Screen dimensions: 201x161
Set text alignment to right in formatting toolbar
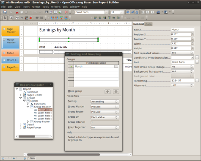[x=152, y=12]
